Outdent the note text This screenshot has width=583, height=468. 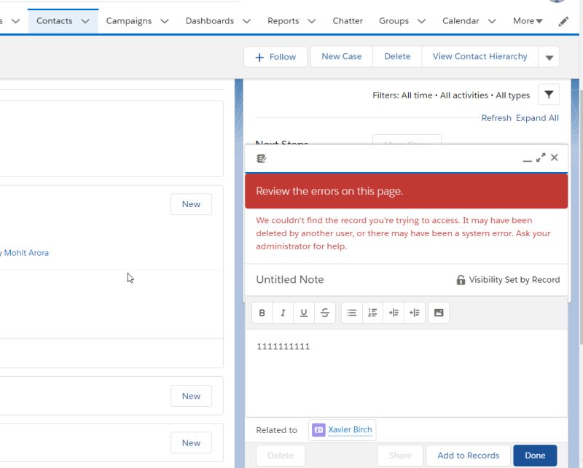(x=414, y=313)
